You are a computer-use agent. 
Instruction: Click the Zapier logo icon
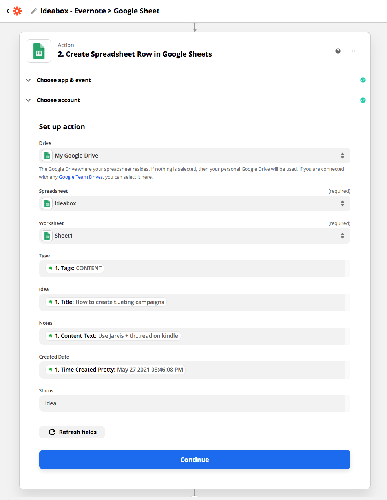click(x=17, y=11)
